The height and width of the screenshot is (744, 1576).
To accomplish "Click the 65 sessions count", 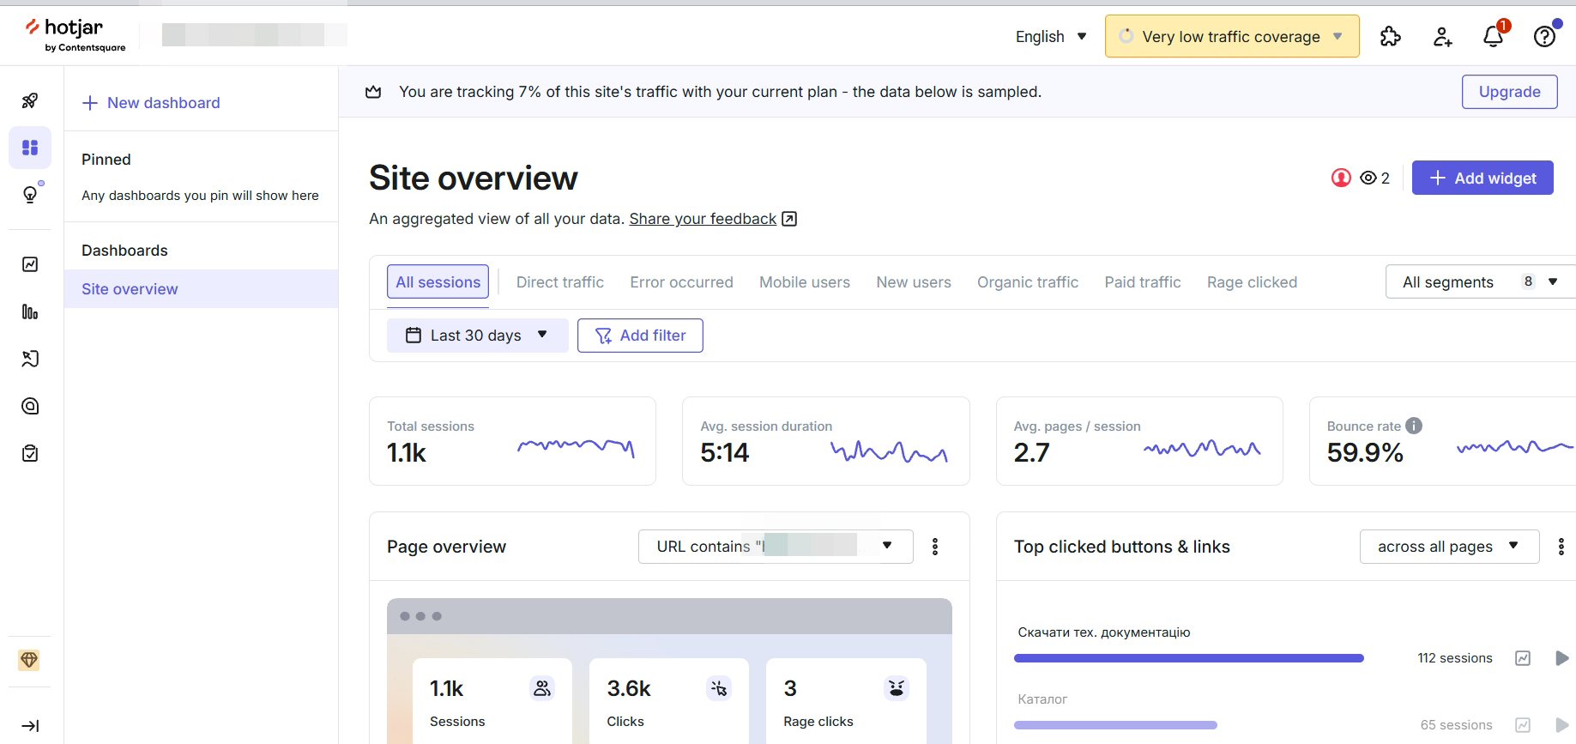I will (1457, 725).
